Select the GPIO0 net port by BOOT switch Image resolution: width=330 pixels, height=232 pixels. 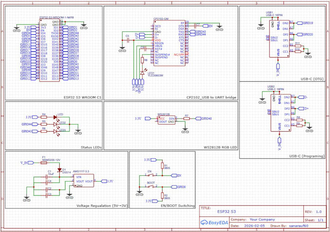click(x=179, y=186)
